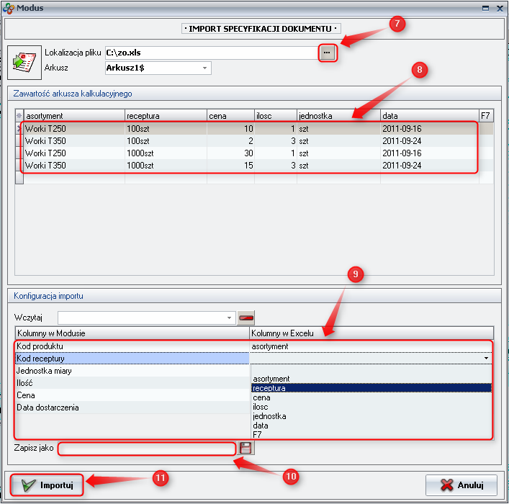Click the floppy disk save configuration icon
The image size is (509, 504).
[x=246, y=448]
